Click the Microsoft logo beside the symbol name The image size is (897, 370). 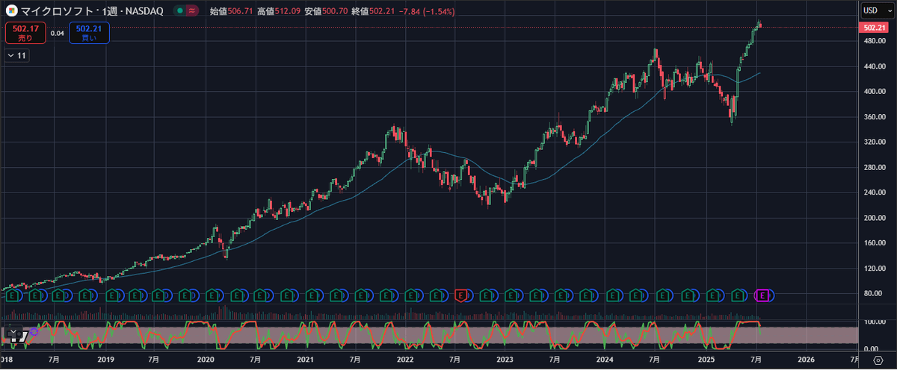pyautogui.click(x=12, y=12)
